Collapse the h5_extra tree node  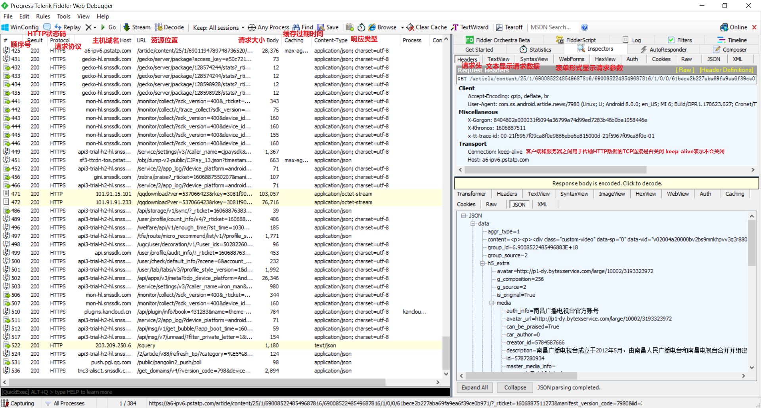coord(482,263)
